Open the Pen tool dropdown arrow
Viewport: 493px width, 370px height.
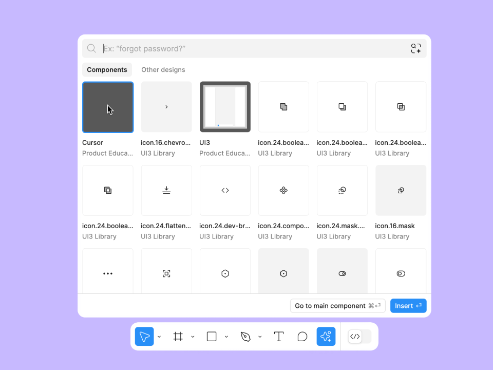coord(260,337)
